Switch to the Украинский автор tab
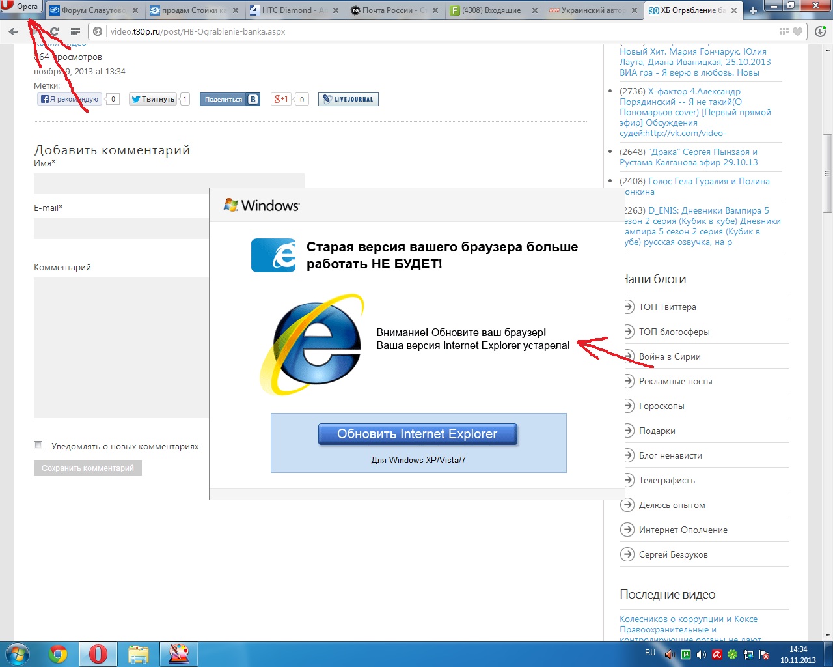This screenshot has width=833, height=667. (594, 10)
